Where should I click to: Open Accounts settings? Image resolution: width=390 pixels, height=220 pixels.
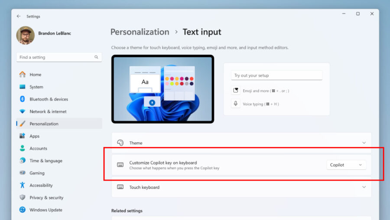pyautogui.click(x=59, y=148)
